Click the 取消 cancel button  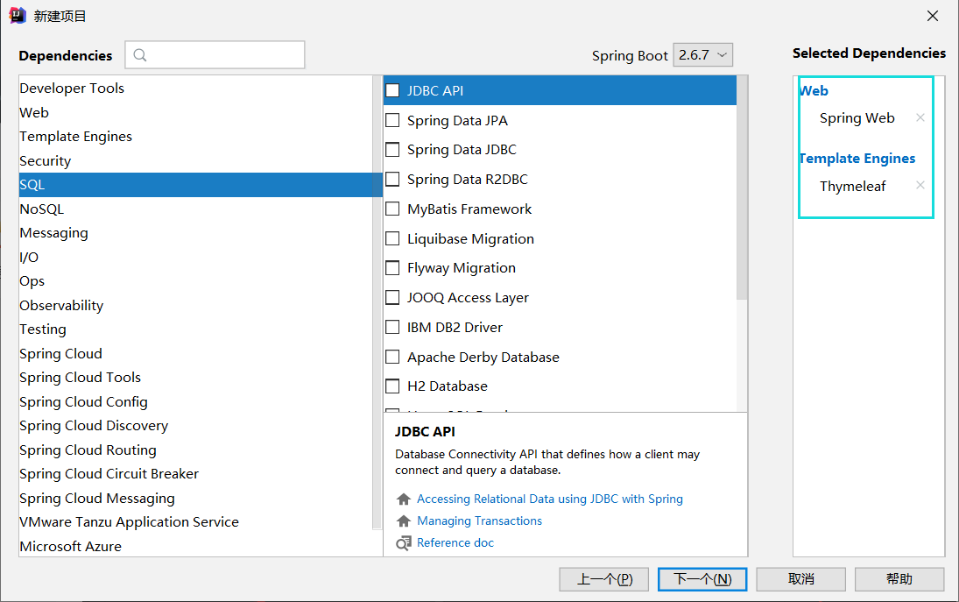point(800,579)
